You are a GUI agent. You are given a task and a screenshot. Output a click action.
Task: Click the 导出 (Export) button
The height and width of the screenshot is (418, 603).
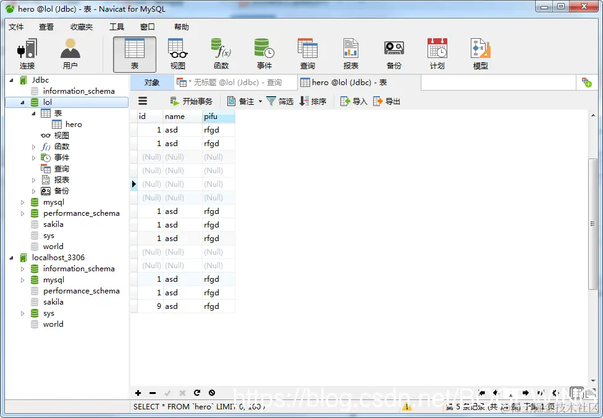click(x=387, y=101)
